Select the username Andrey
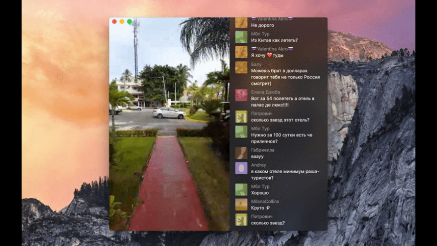Image resolution: width=437 pixels, height=246 pixels. click(x=258, y=165)
